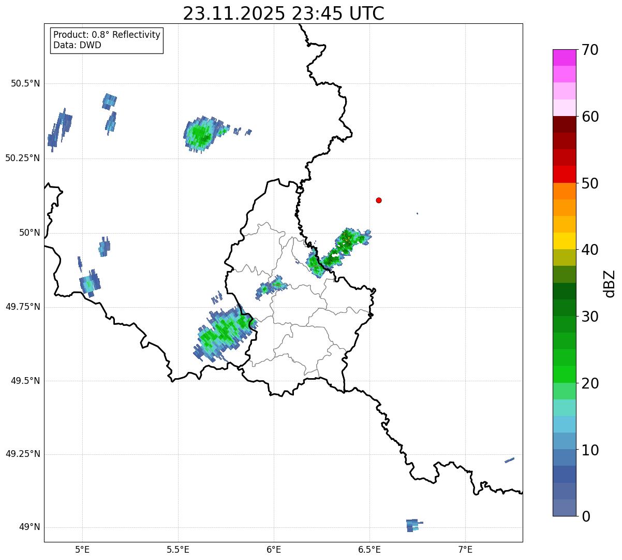This screenshot has height=560, width=622.
Task: Click the 49.75°N latitude label
Action: (x=22, y=307)
